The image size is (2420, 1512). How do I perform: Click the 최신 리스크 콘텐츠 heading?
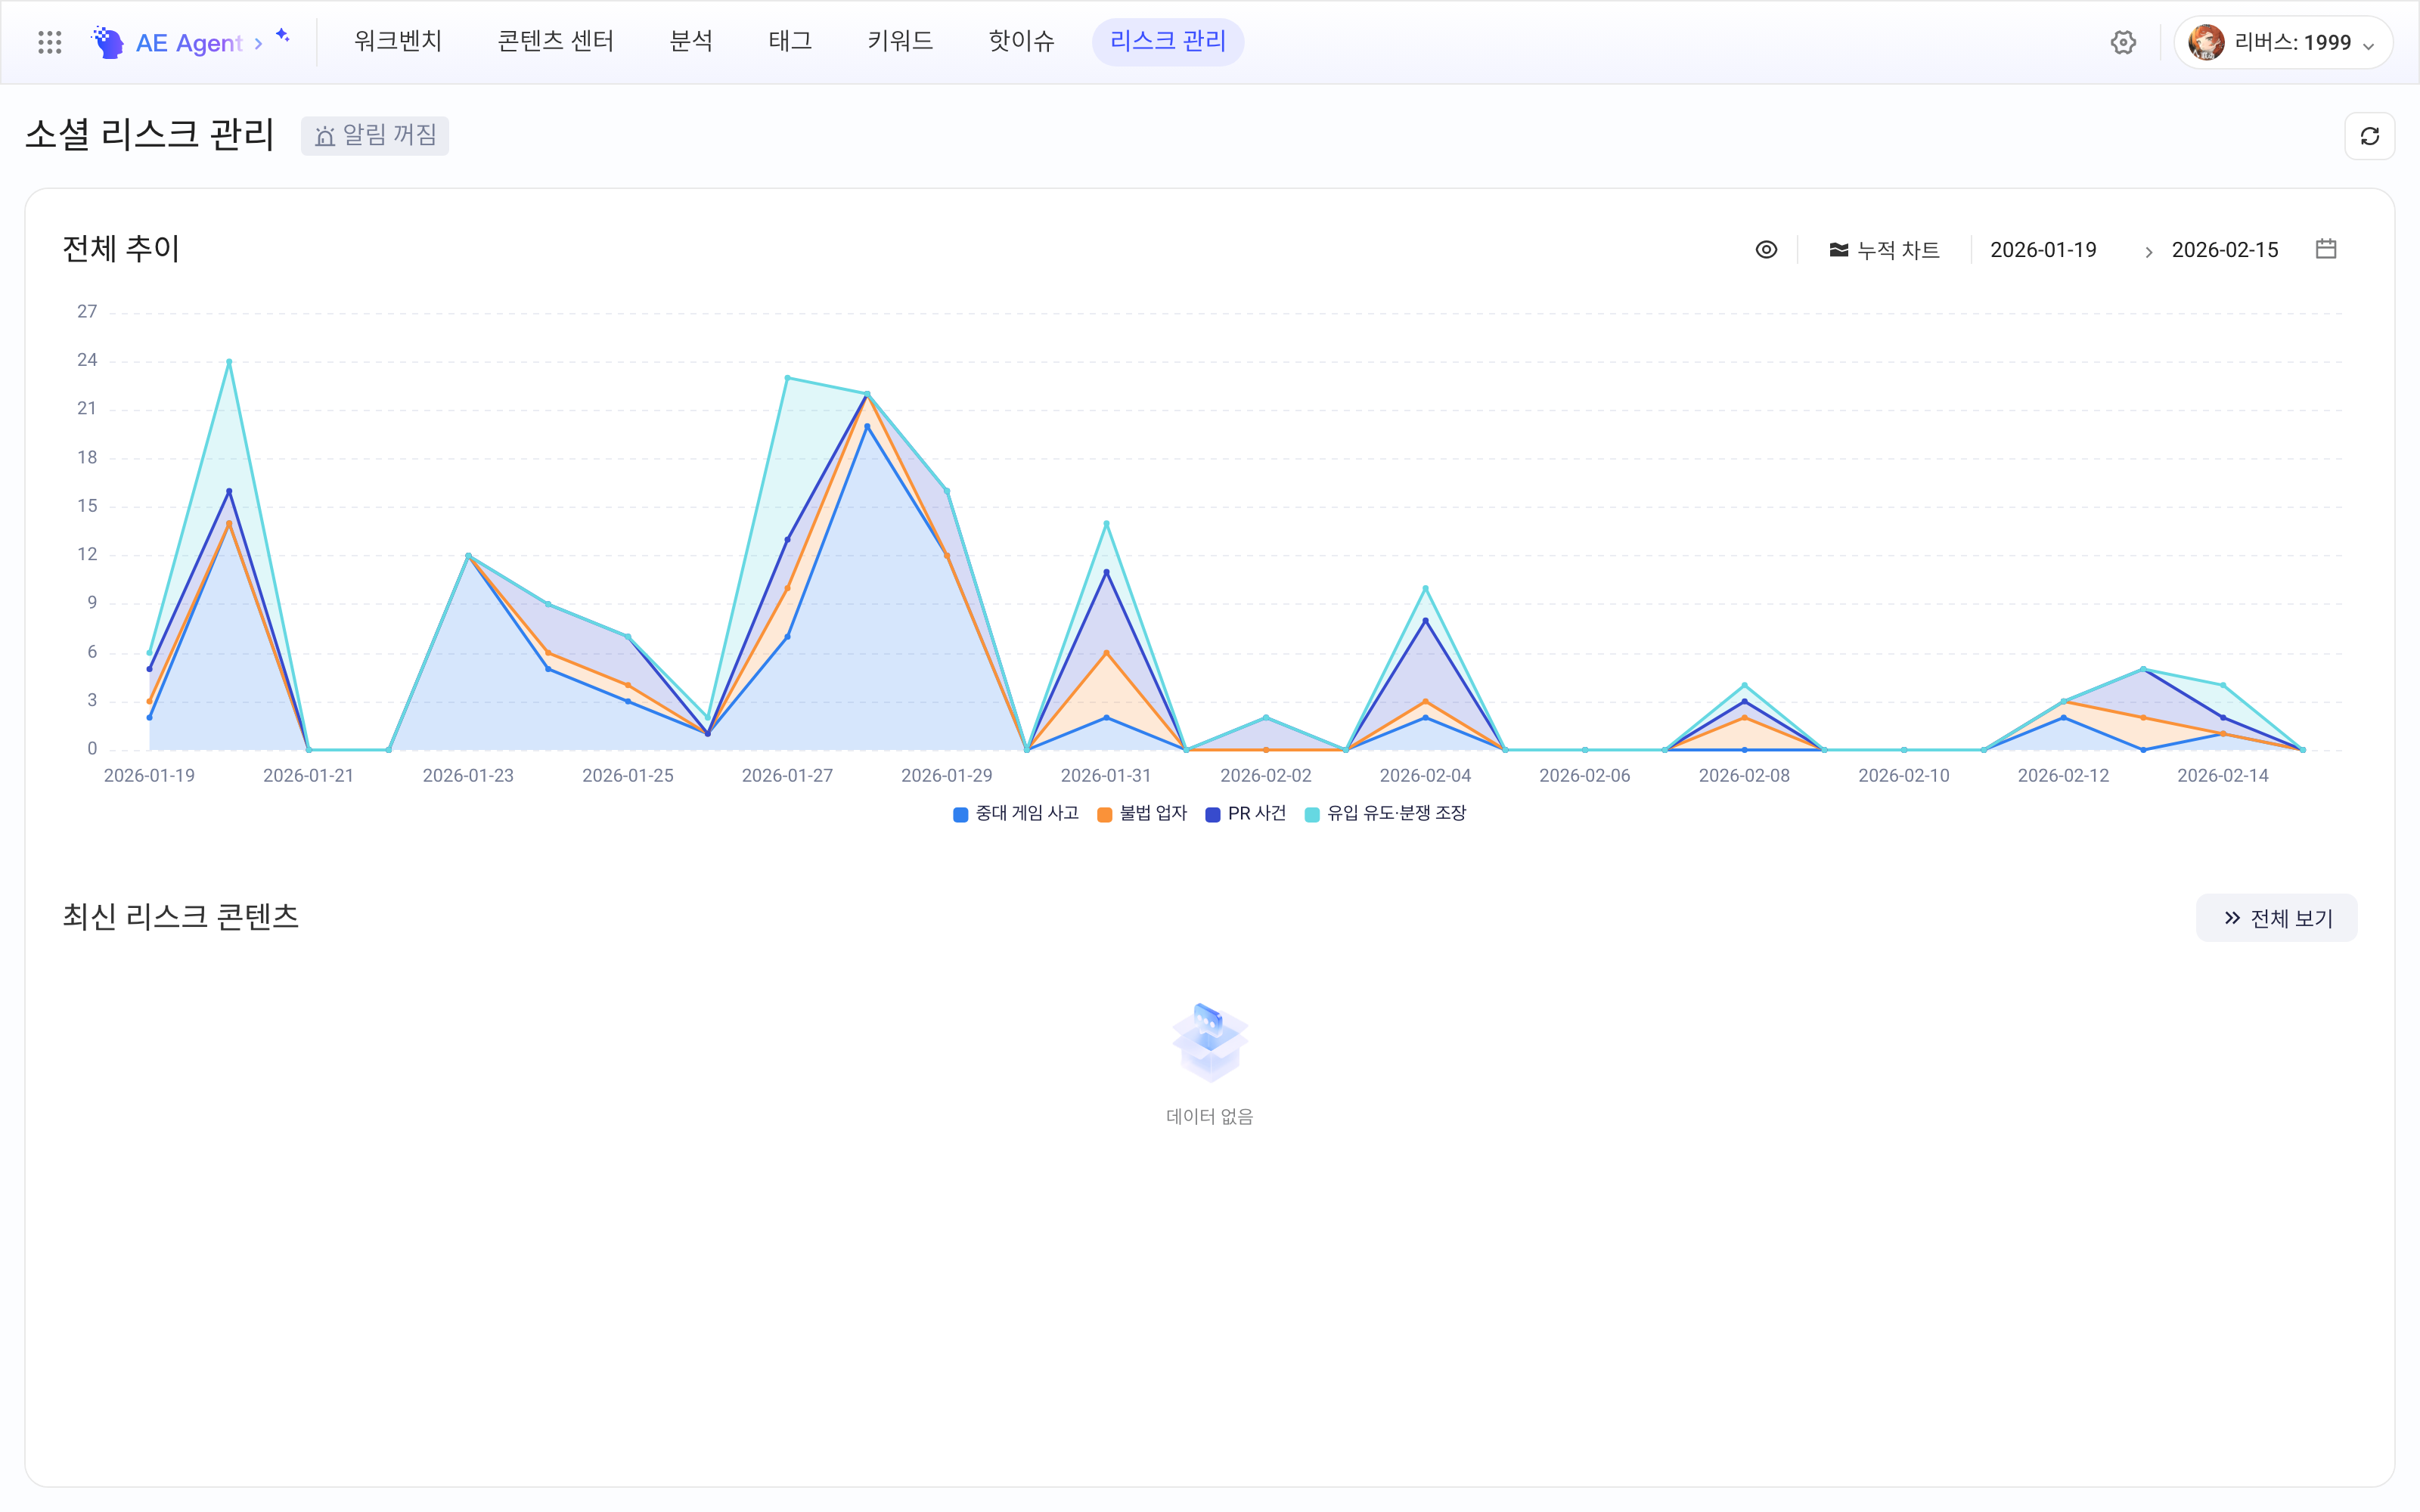click(181, 917)
